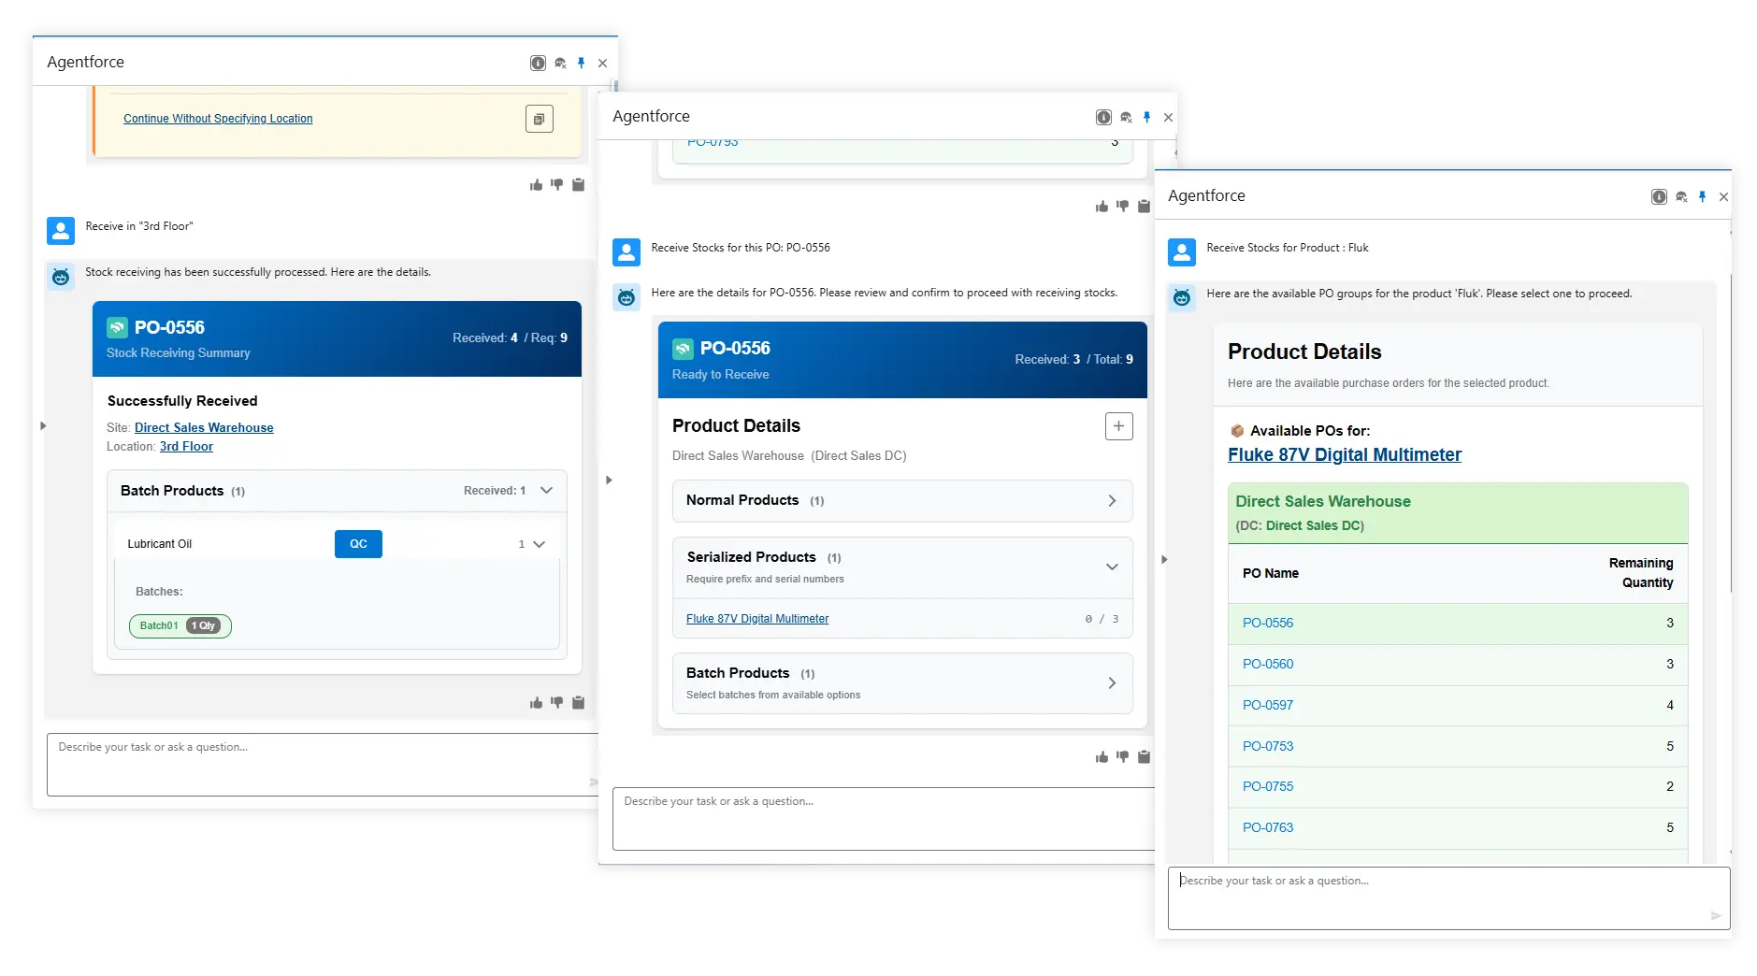Focus the left panel task input field

pyautogui.click(x=323, y=765)
